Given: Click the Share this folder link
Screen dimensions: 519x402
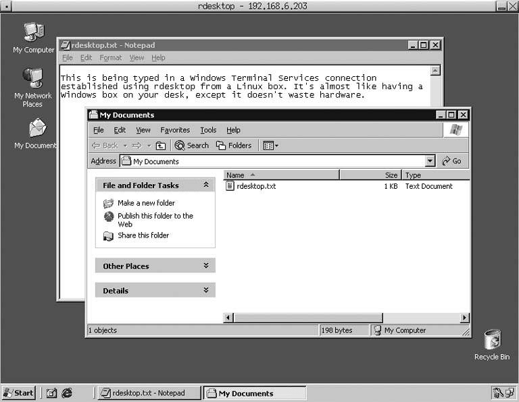Looking at the screenshot, I should (x=143, y=235).
